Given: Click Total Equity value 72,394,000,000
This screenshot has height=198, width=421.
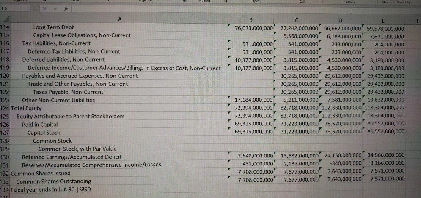Looking at the screenshot, I should pyautogui.click(x=254, y=108).
